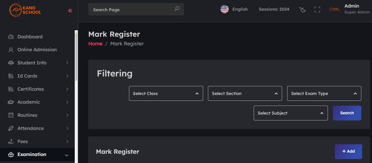Click Sessions: 2024 selector
The height and width of the screenshot is (163, 372).
pos(274,9)
